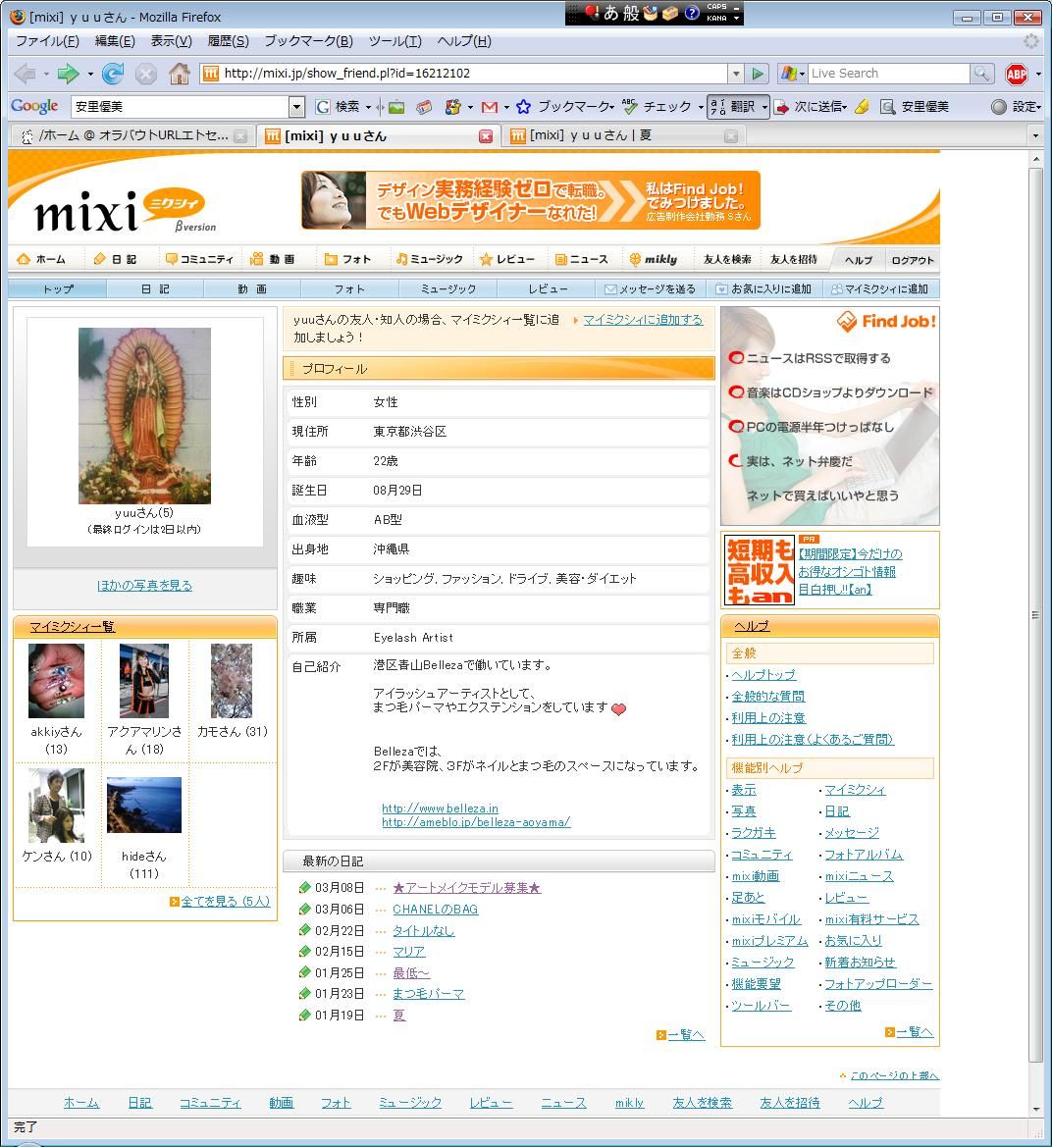Screen dimensions: 1052x1147
Task: Click the green Go arrow beside the address bar
Action: point(757,74)
